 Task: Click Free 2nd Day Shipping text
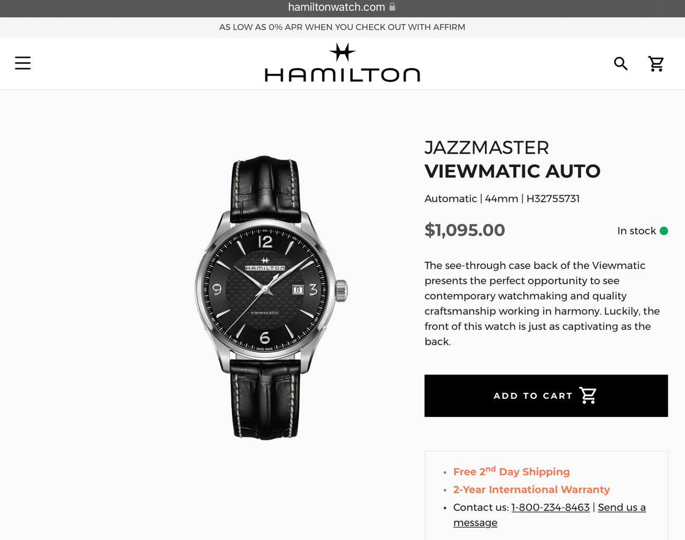(511, 471)
